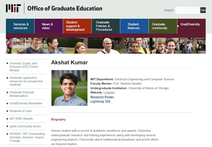Open Student finances menu
The width and height of the screenshot is (212, 147).
[x=134, y=26]
